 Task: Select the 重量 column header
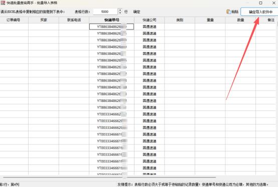click(210, 20)
